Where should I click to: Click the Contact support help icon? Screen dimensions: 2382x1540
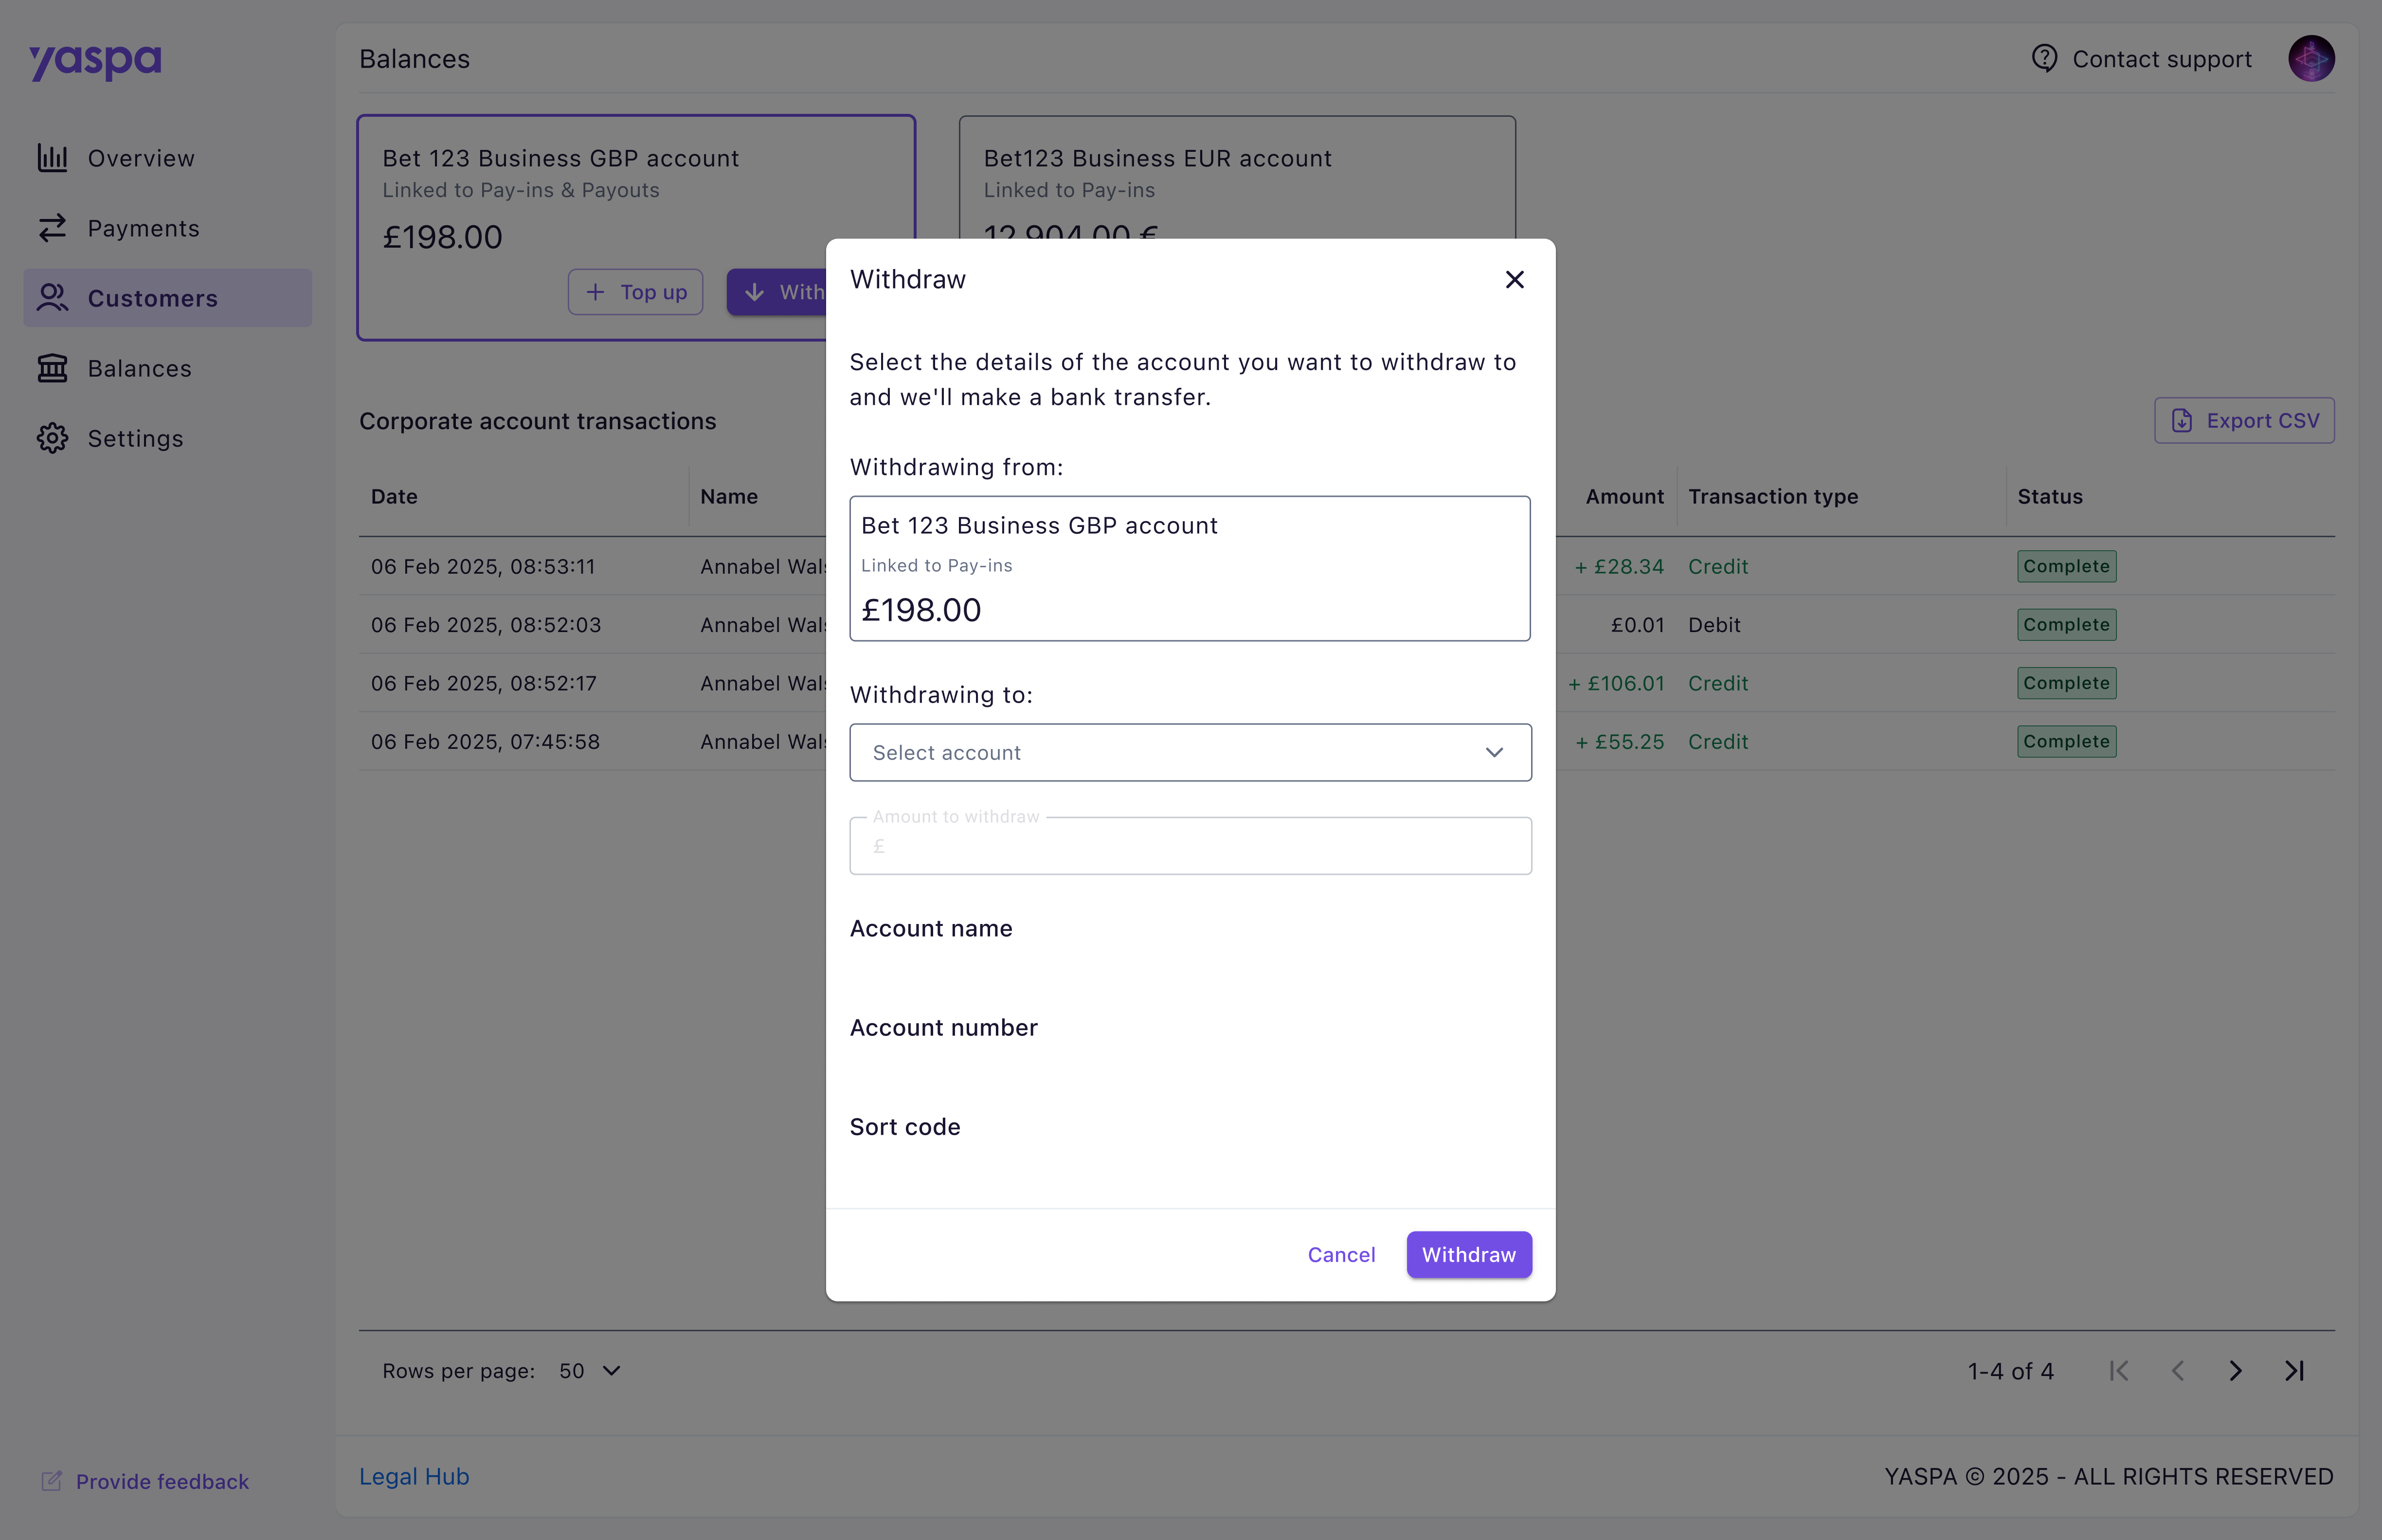(x=2044, y=58)
